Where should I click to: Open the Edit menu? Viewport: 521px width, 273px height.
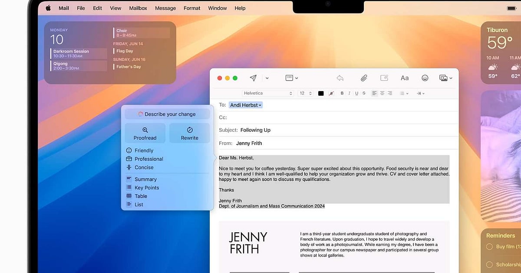point(98,8)
